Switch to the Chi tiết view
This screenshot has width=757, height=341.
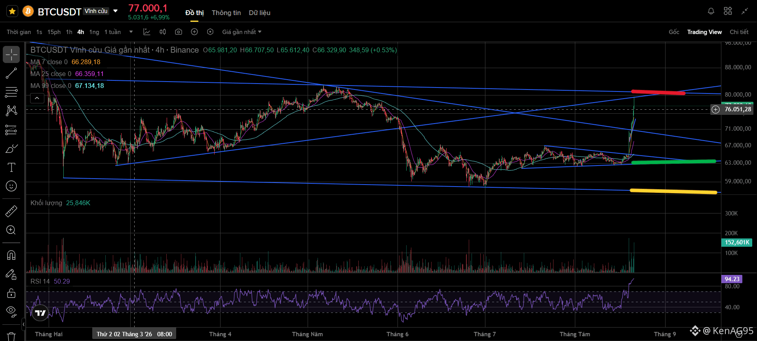[739, 32]
